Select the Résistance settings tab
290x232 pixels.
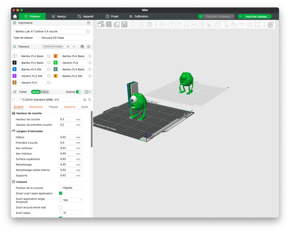[36, 107]
